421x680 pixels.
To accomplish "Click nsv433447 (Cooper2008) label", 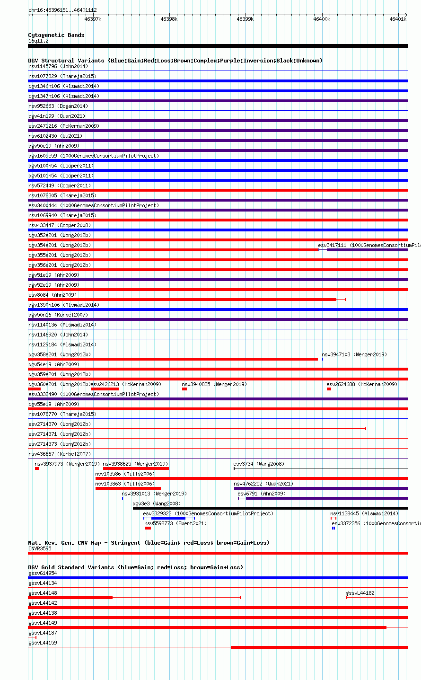I will (x=60, y=226).
